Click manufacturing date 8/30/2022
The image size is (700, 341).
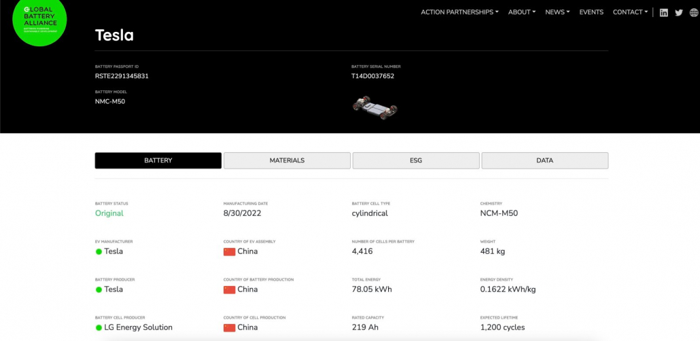tap(243, 213)
